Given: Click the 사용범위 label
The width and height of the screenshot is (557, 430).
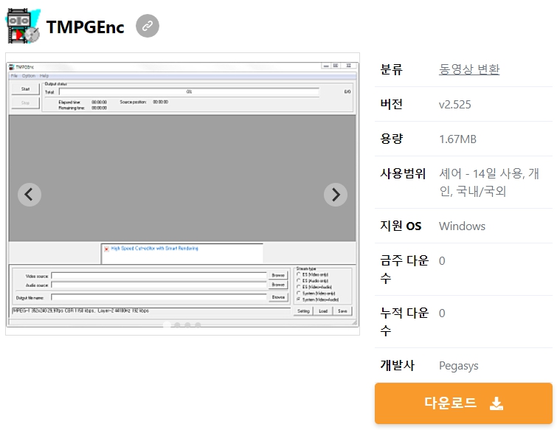Looking at the screenshot, I should (x=403, y=173).
